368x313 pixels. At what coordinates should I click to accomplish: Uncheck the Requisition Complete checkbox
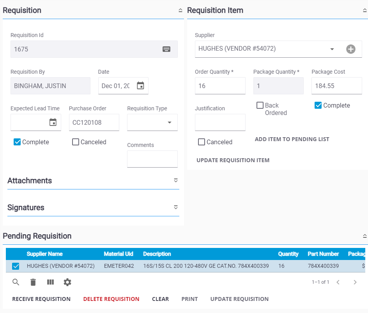[17, 142]
